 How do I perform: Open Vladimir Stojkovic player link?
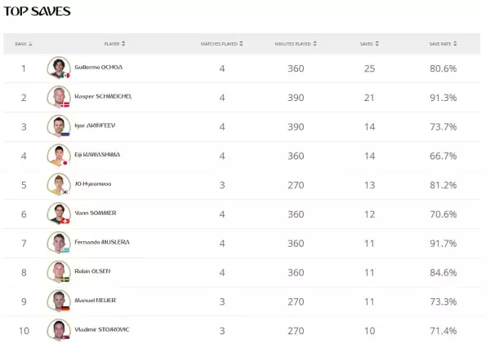pos(100,329)
